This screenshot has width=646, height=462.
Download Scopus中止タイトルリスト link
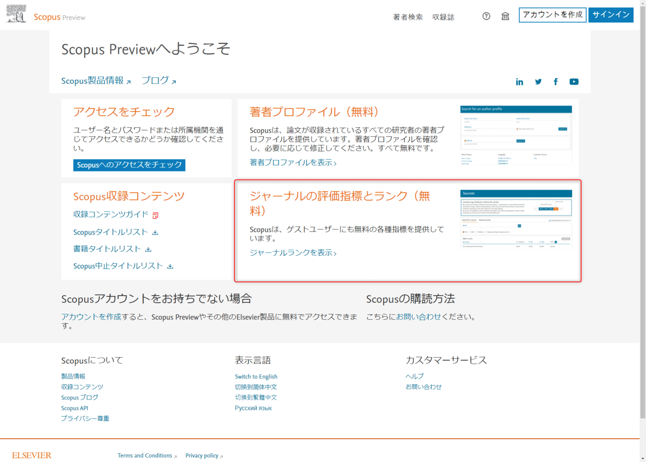(118, 266)
